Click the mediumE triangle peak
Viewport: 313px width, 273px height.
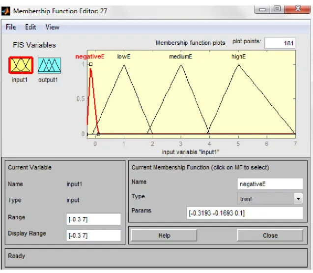point(181,65)
